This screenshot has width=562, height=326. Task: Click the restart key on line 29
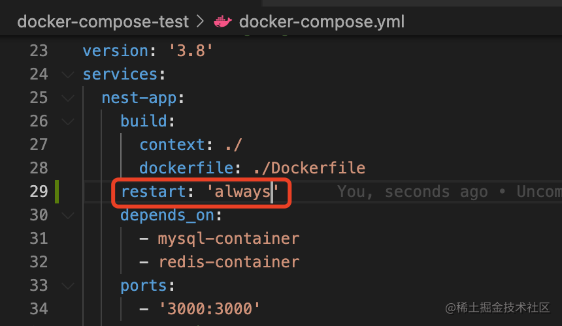pos(154,192)
